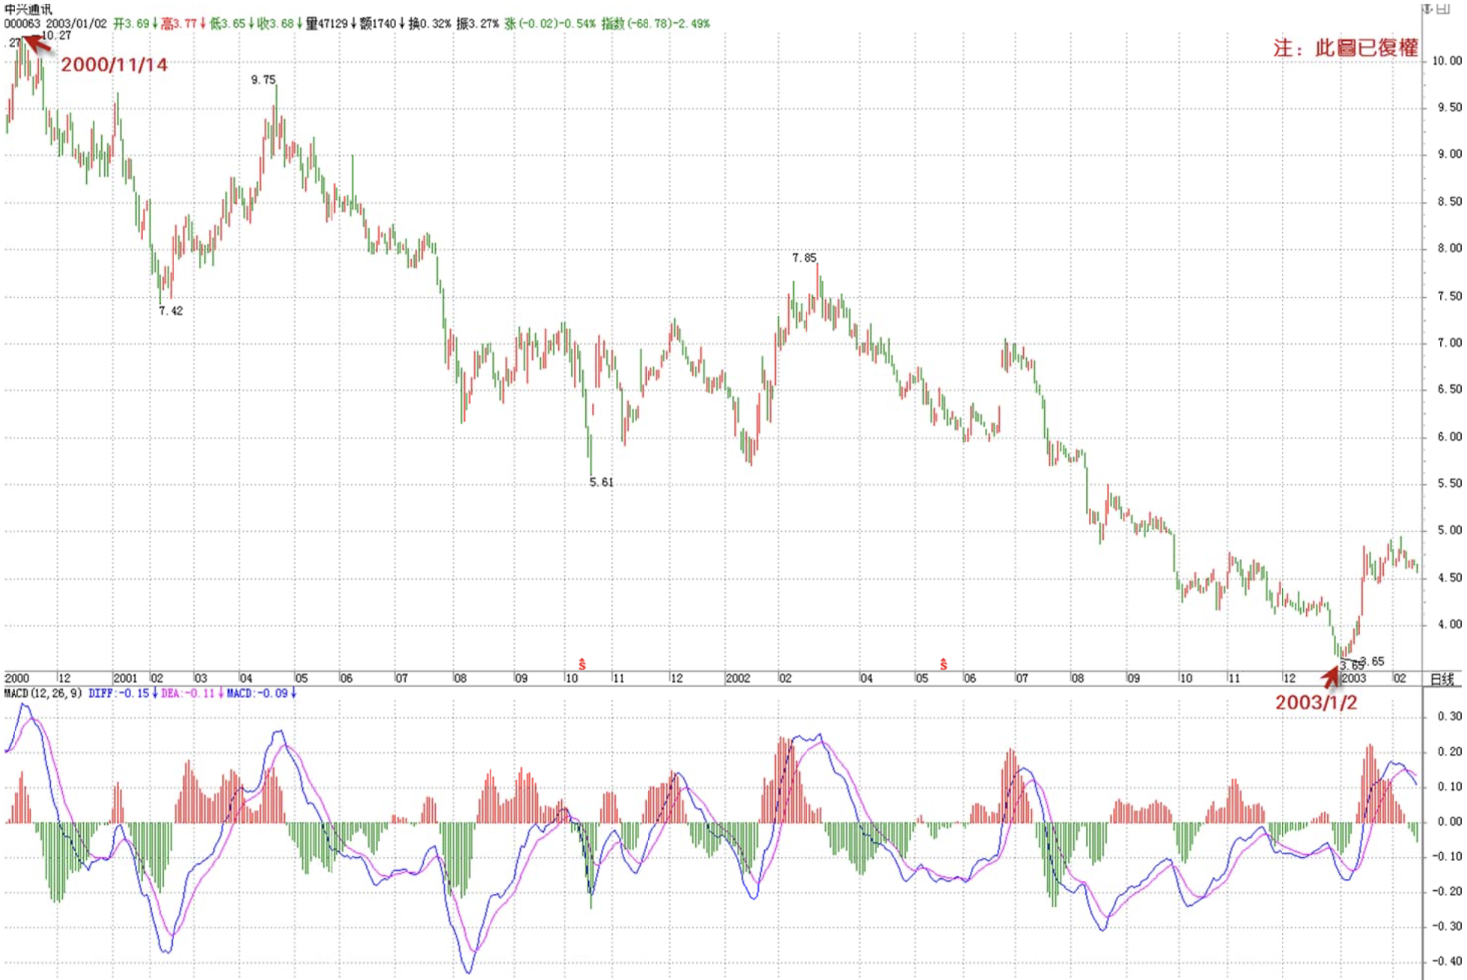Open MACD(12,26,9) indicator parameters

tap(43, 693)
